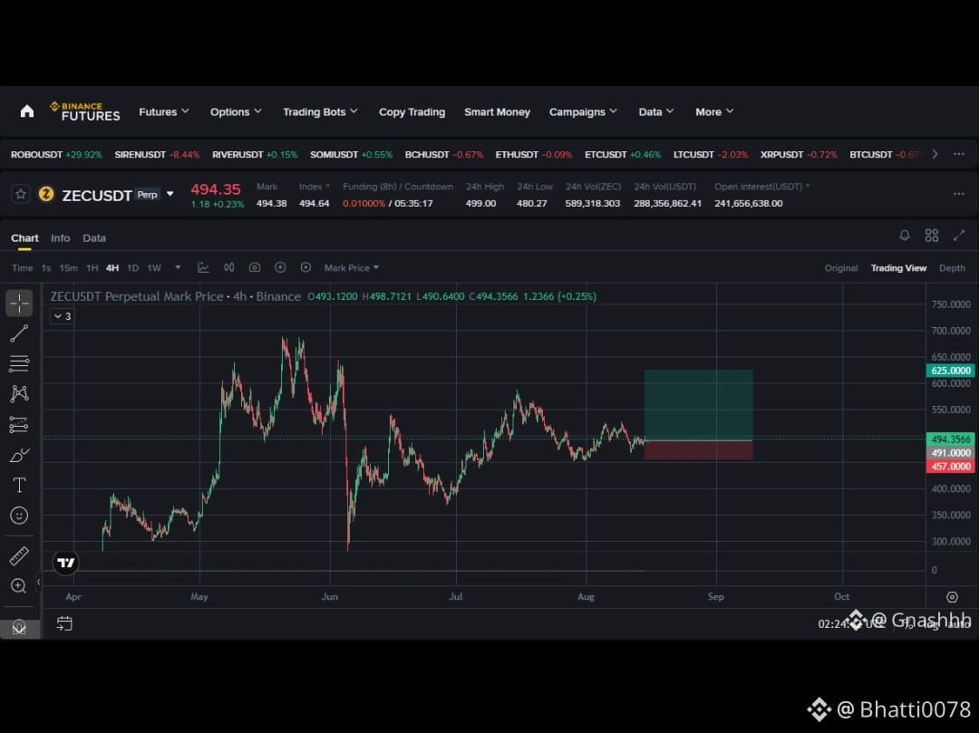Switch to the Original chart view

(841, 268)
